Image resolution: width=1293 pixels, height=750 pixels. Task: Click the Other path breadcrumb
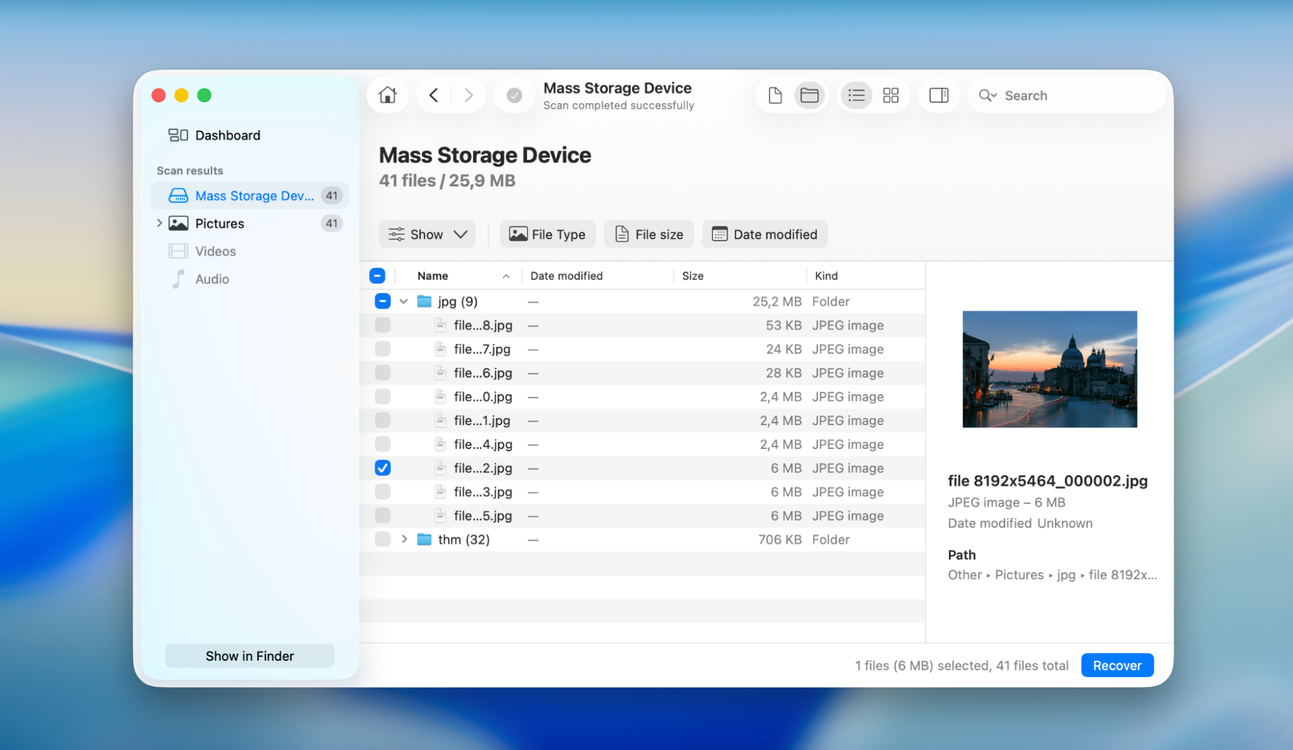(x=964, y=575)
